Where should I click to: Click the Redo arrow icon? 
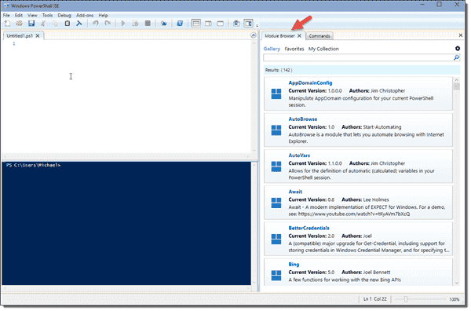point(108,24)
